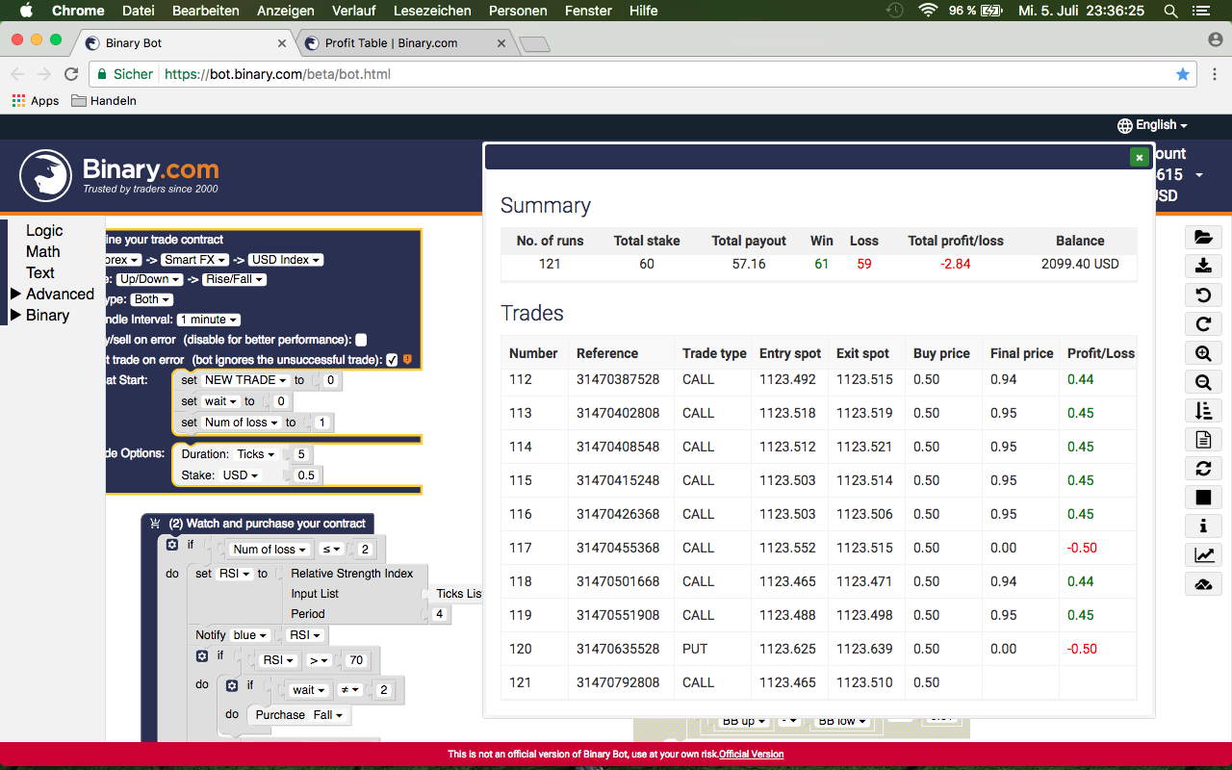
Task: Undo the last workspace change
Action: coord(1203,295)
